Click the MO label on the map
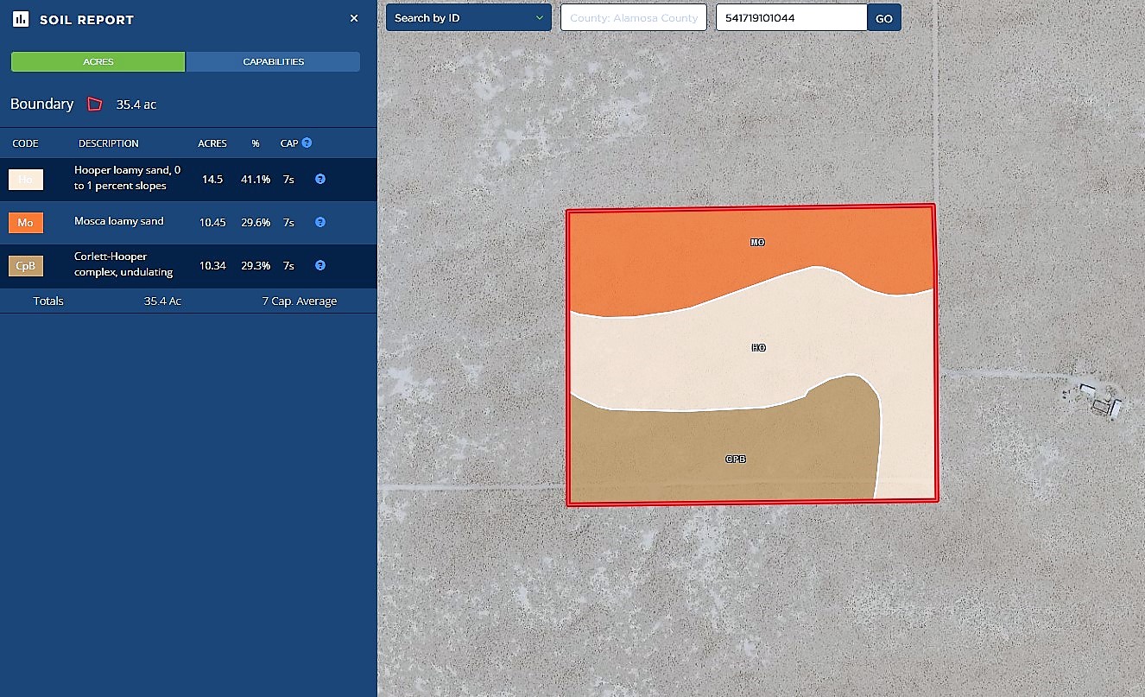Viewport: 1145px width, 697px height. pyautogui.click(x=757, y=243)
